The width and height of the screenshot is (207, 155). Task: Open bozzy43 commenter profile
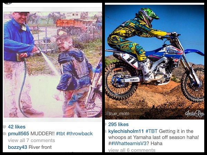pyautogui.click(x=18, y=147)
